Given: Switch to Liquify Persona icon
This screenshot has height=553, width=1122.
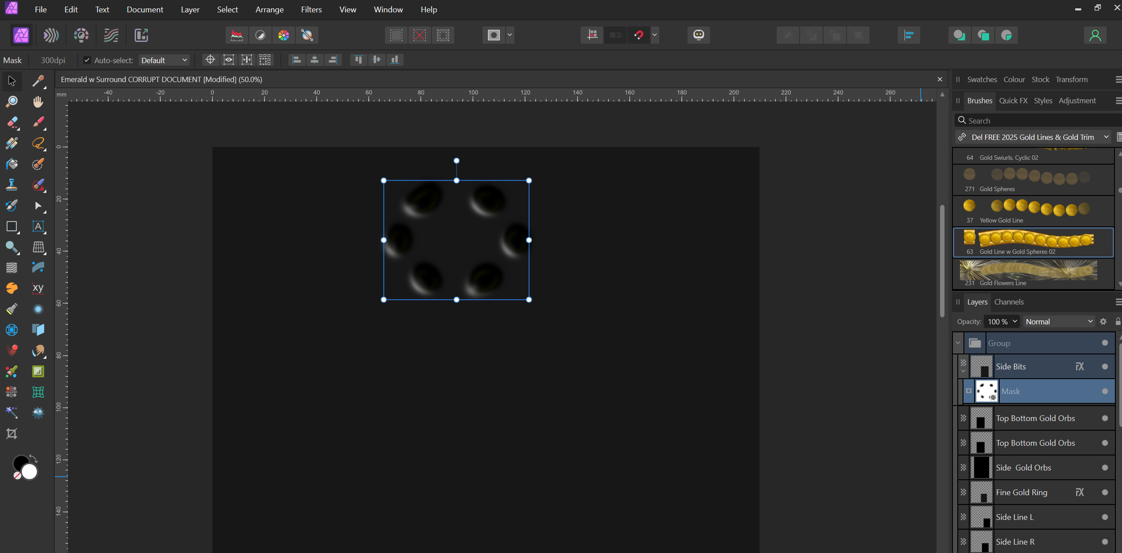Looking at the screenshot, I should click(51, 35).
